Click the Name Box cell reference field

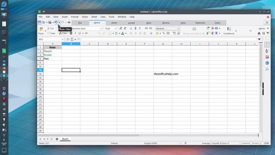[51, 39]
